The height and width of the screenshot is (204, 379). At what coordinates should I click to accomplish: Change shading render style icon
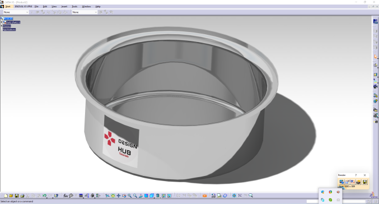[x=158, y=196]
